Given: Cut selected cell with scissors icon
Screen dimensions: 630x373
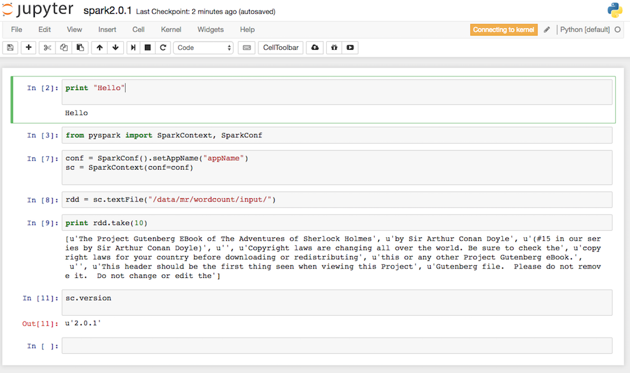Looking at the screenshot, I should click(x=47, y=48).
